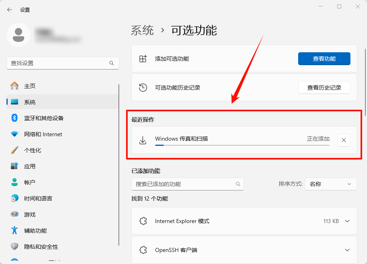Click the 搜索已添加的功能 search field

pyautogui.click(x=188, y=184)
